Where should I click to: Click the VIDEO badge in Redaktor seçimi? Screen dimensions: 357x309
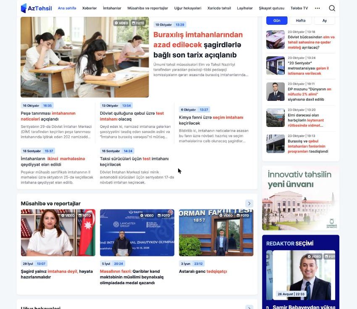tap(314, 256)
